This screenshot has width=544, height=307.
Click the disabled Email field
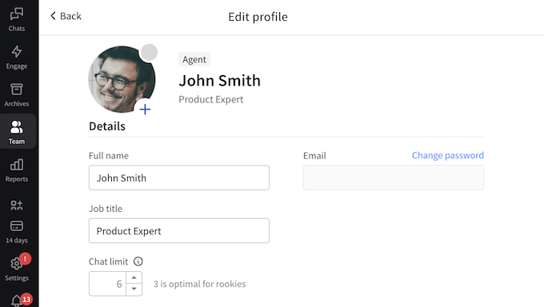(x=394, y=177)
